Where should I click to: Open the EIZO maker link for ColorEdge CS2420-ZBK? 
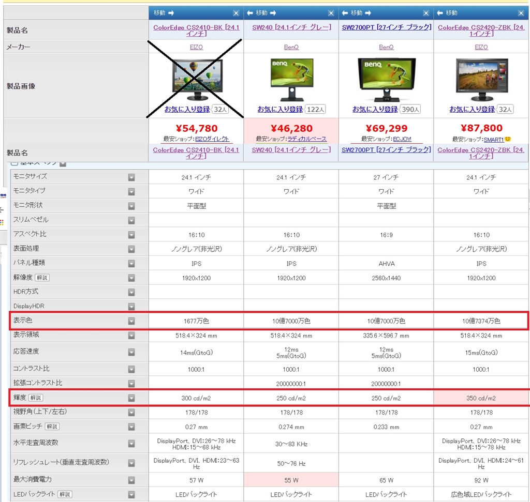tap(481, 47)
